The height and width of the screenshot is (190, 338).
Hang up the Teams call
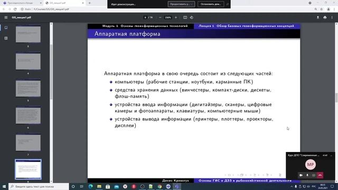(320, 175)
